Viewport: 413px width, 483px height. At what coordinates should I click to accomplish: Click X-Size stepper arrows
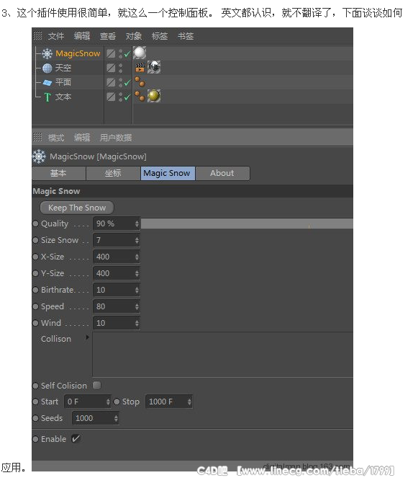coord(137,257)
